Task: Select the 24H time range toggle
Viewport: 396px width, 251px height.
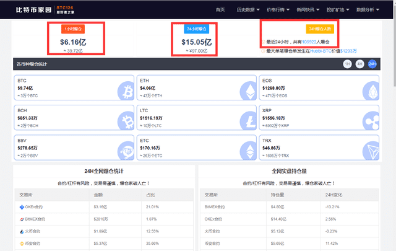Action: (x=372, y=64)
